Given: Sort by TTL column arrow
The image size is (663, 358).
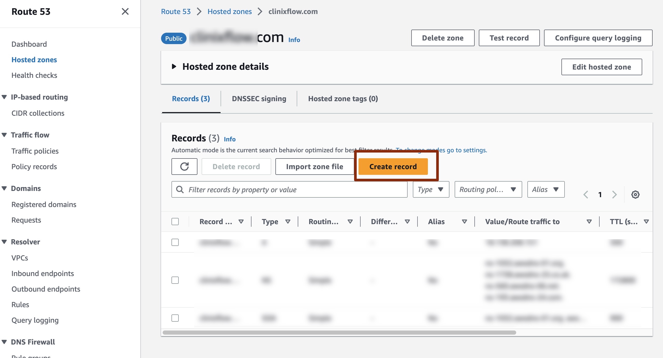Looking at the screenshot, I should [646, 222].
